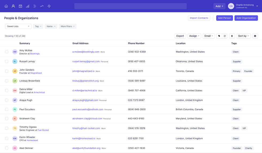Expand the Charlie Armstrong account menu arrow
Viewport: 262px width, 153px height.
[257, 6]
